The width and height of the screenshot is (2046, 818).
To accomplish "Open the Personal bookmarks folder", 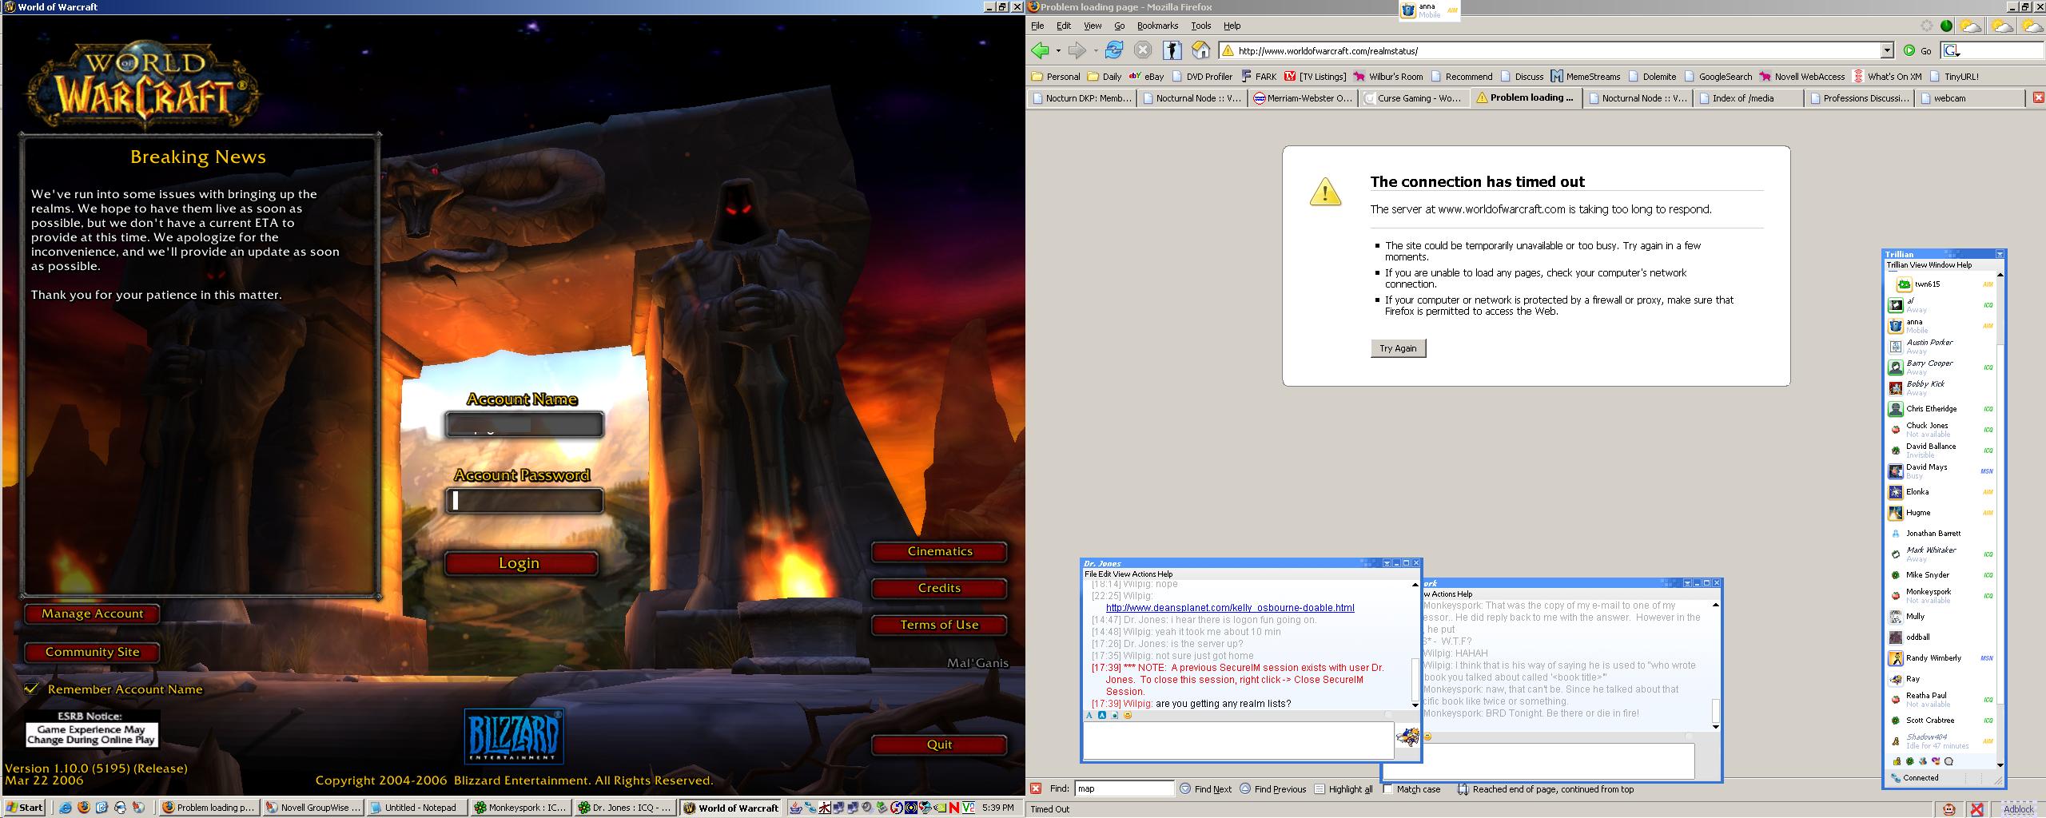I will click(1056, 77).
